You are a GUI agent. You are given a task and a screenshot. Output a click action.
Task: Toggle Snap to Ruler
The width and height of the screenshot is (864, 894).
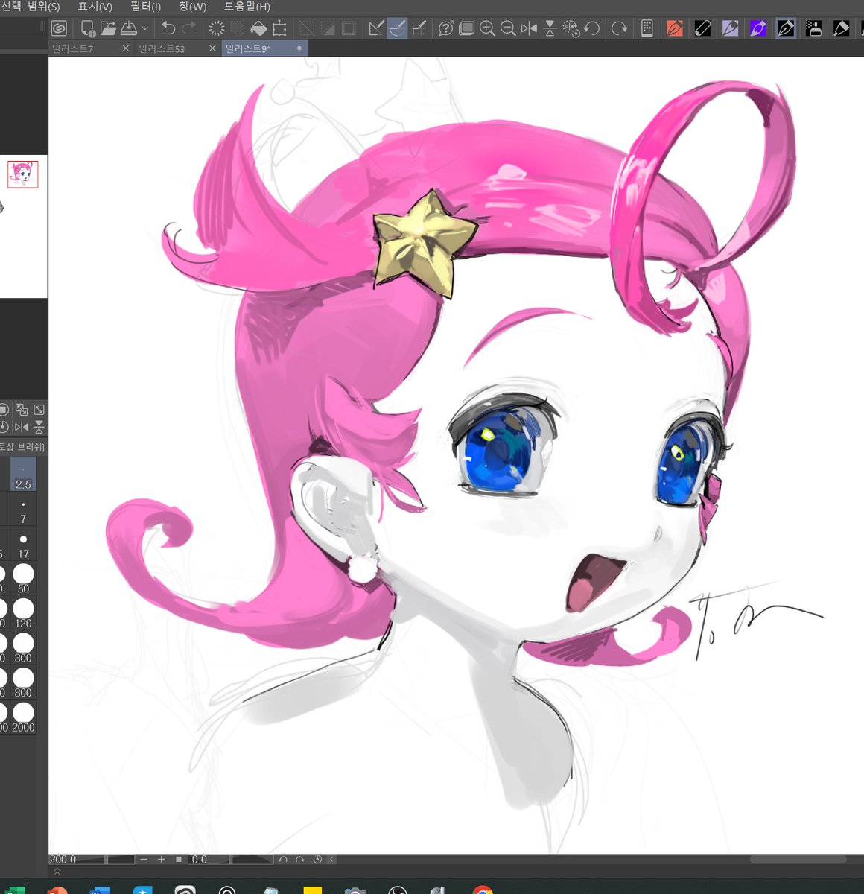tap(376, 28)
